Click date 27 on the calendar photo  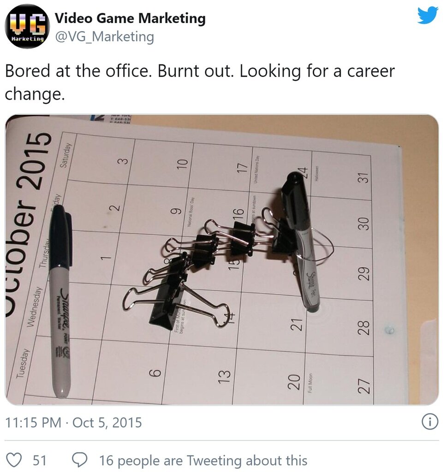tap(364, 386)
